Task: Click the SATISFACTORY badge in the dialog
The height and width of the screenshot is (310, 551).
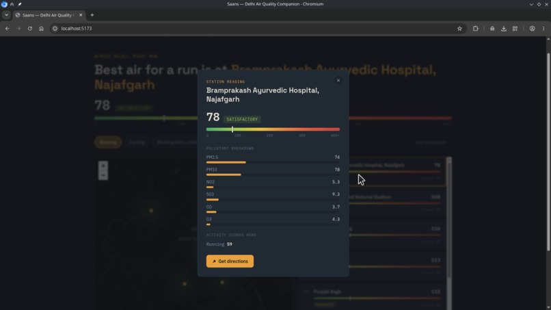Action: coord(242,119)
